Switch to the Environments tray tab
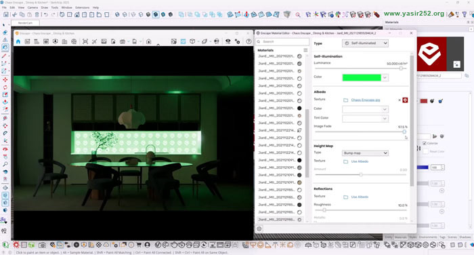 coord(428,237)
